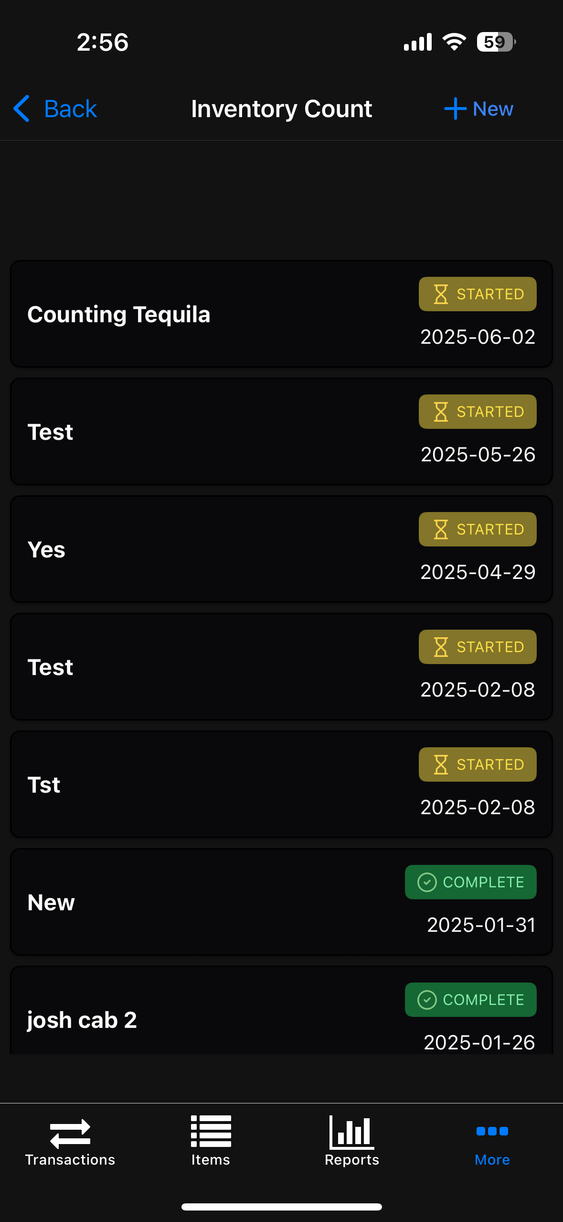Tap the More three-dots icon
This screenshot has width=563, height=1222.
[492, 1131]
